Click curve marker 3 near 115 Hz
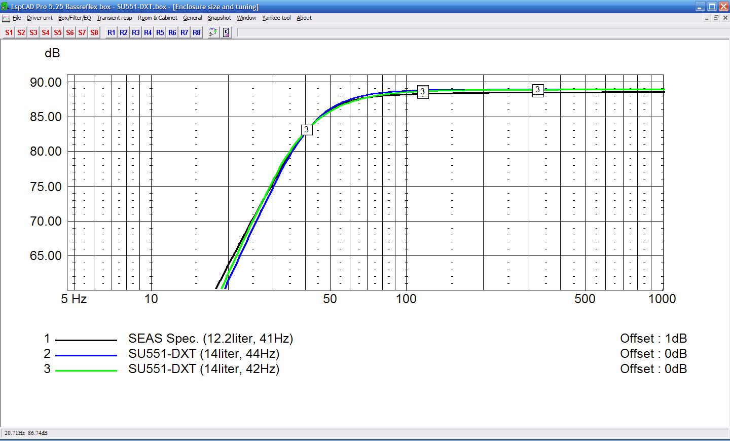Screen dimensions: 730x441 coord(423,92)
